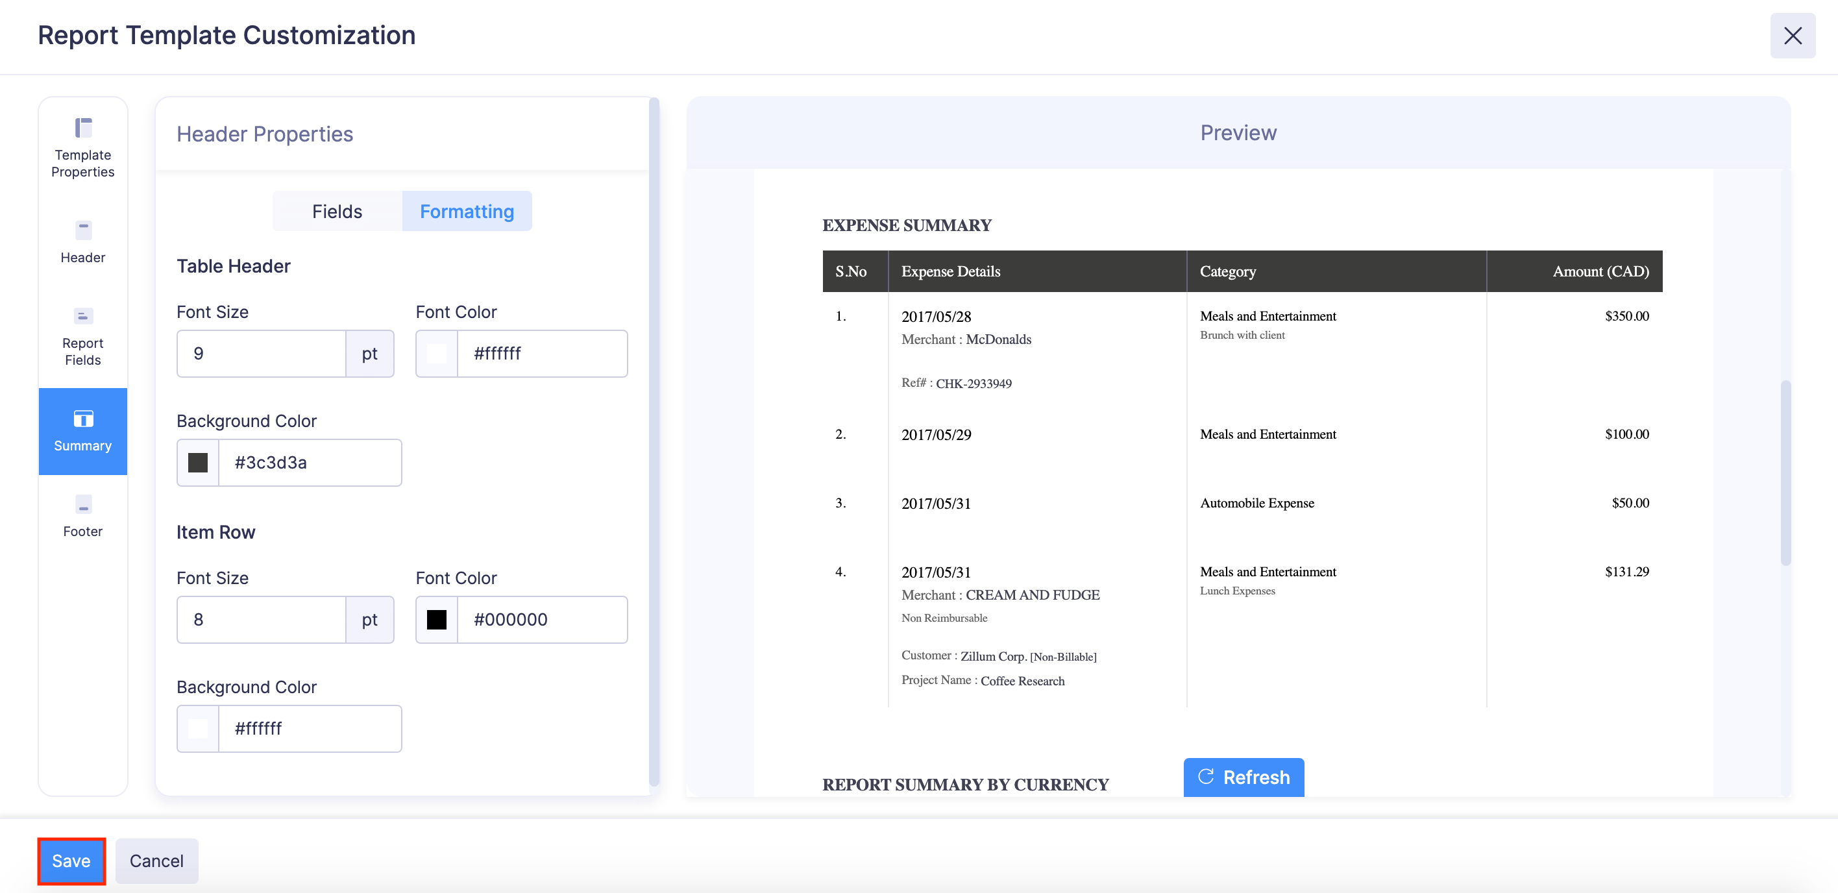Image resolution: width=1838 pixels, height=893 pixels.
Task: Open Table Header background color swatch
Action: pyautogui.click(x=198, y=463)
